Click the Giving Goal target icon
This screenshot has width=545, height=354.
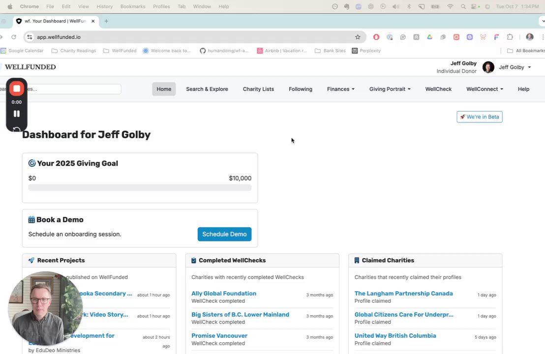coord(32,163)
